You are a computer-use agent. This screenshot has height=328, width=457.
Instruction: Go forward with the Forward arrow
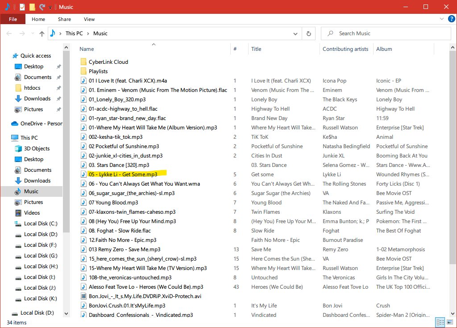22,33
